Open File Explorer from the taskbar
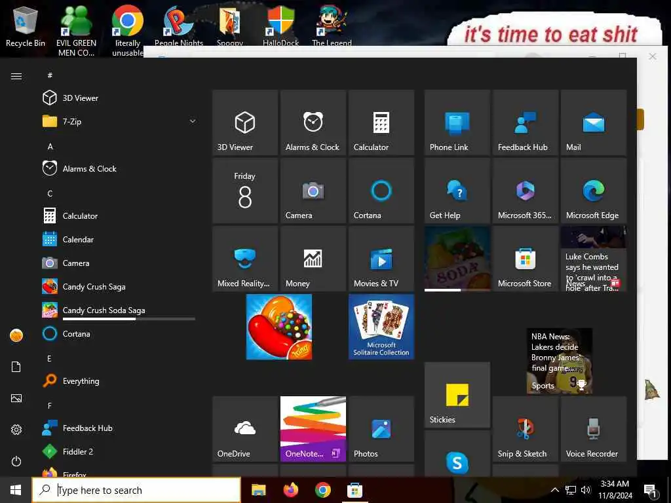The image size is (671, 503). 258,490
